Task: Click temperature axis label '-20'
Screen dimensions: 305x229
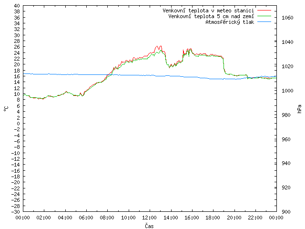Action: (x=16, y=182)
